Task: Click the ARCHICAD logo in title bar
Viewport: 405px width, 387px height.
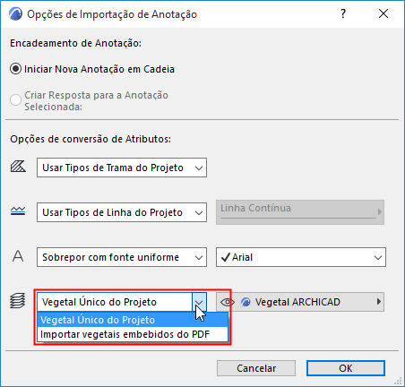Action: [x=15, y=14]
